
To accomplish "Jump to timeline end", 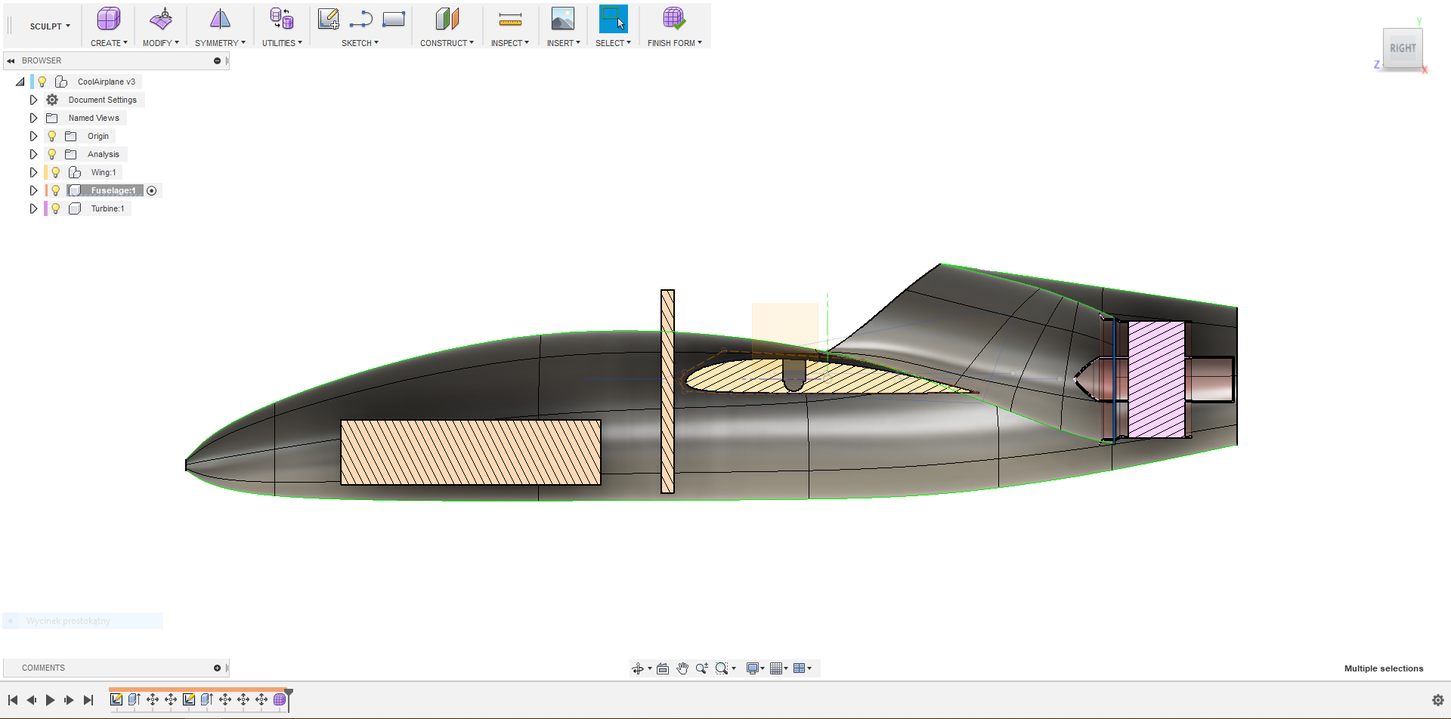I will (88, 700).
